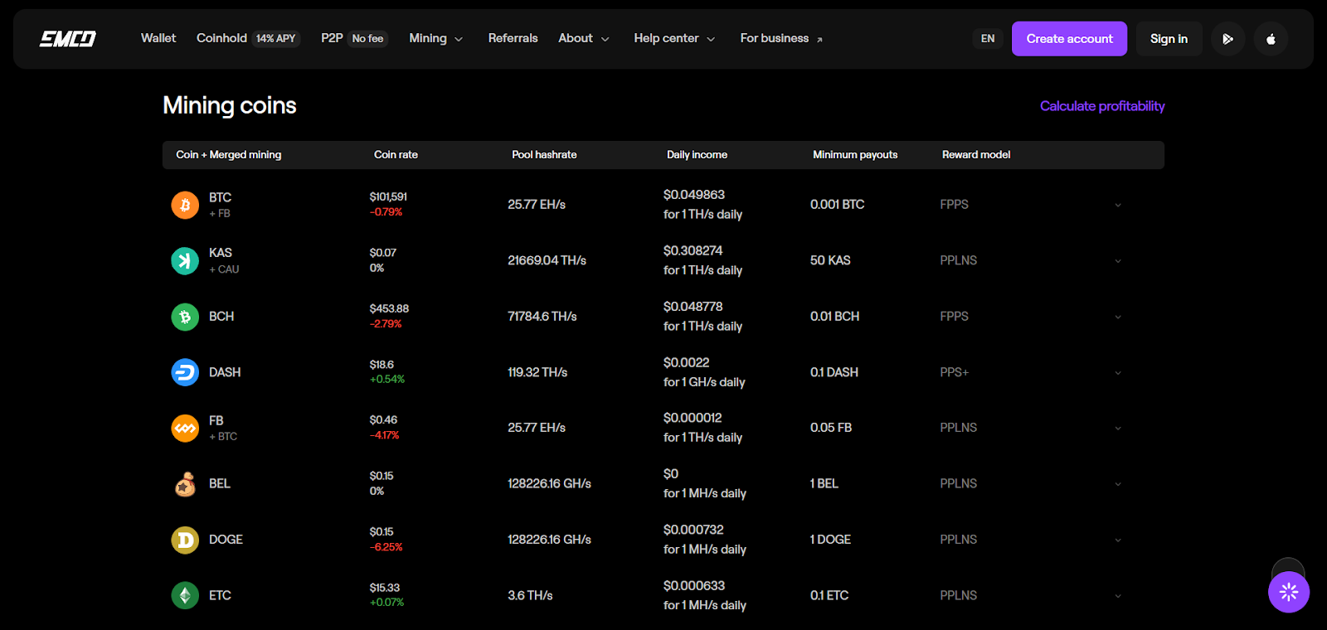Image resolution: width=1327 pixels, height=630 pixels.
Task: Open the purple chat widget icon
Action: [x=1288, y=592]
